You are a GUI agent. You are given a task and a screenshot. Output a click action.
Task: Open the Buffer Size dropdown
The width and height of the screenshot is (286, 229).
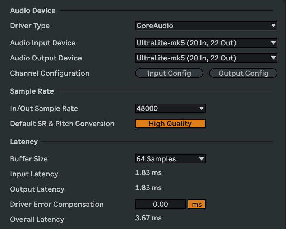(170, 159)
